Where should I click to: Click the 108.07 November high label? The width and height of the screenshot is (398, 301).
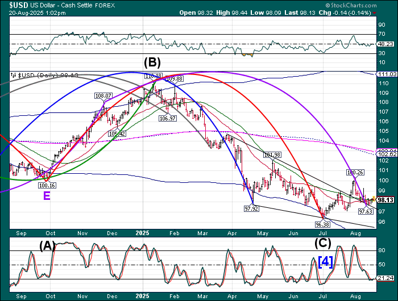pos(104,96)
